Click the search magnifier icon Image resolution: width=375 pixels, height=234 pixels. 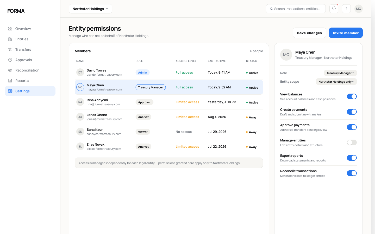pos(271,9)
